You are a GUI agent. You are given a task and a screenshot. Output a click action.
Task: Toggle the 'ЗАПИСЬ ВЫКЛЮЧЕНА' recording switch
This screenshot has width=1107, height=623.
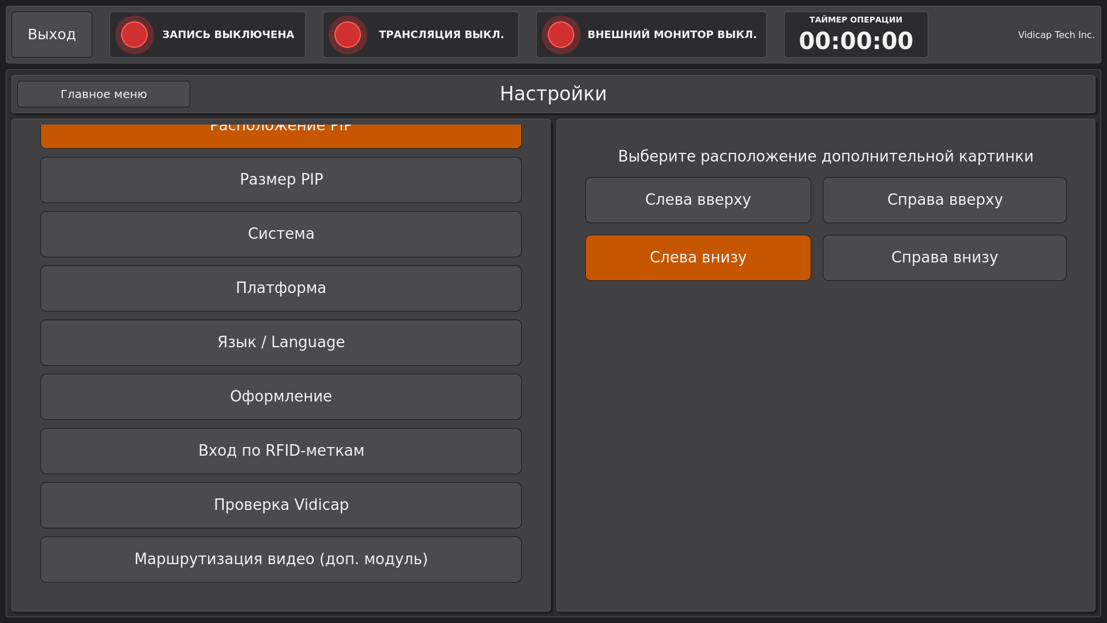208,35
